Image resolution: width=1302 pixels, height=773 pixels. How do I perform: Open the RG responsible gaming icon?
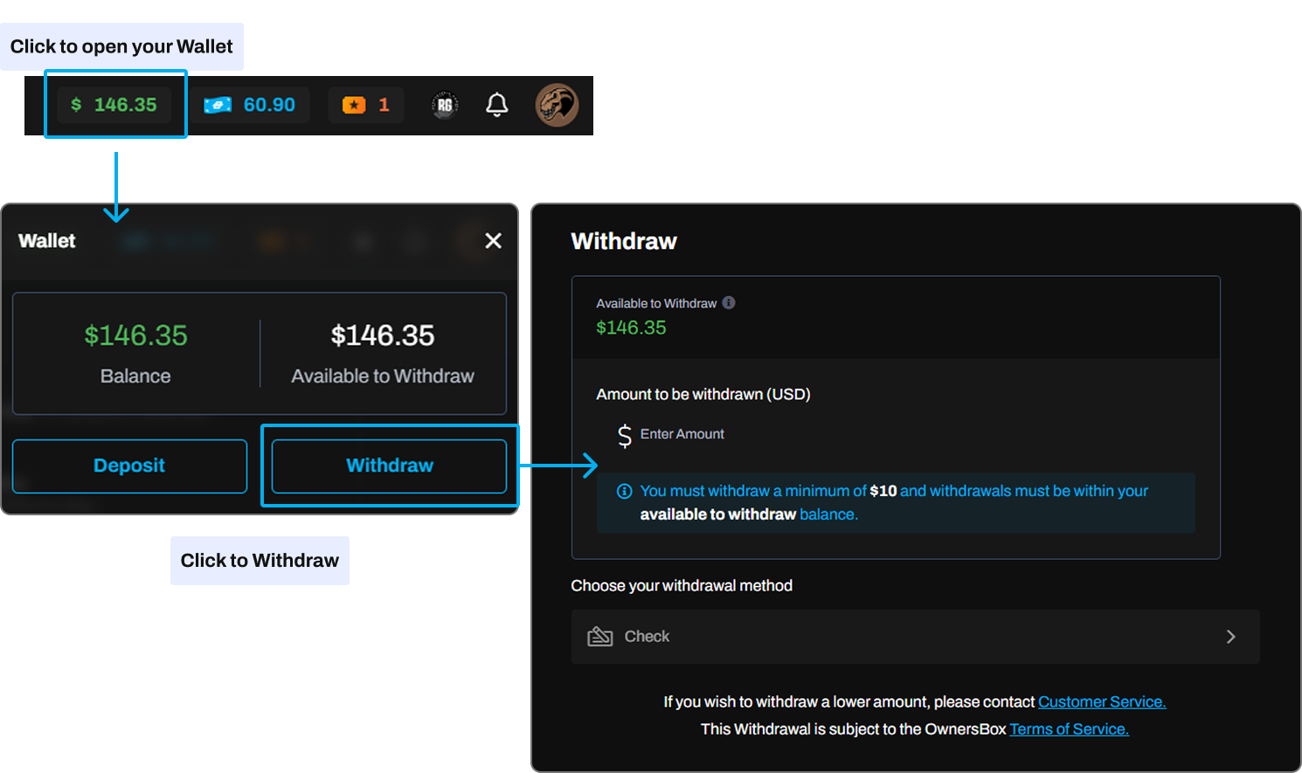point(445,105)
